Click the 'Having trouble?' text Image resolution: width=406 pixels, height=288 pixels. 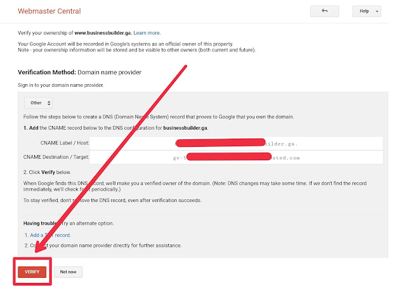pyautogui.click(x=41, y=223)
